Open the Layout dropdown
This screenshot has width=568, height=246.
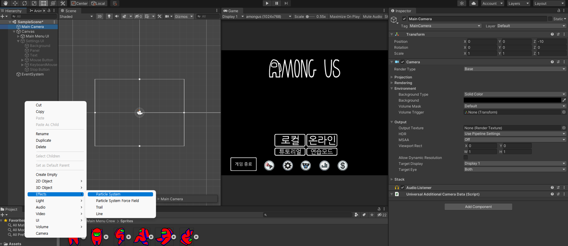[549, 3]
